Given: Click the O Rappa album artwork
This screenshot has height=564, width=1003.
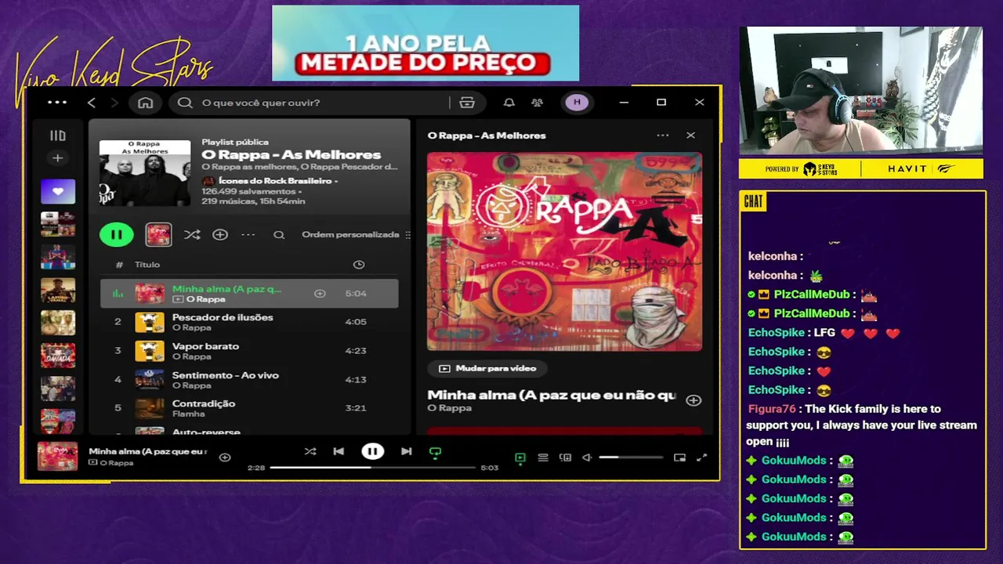Looking at the screenshot, I should click(564, 251).
